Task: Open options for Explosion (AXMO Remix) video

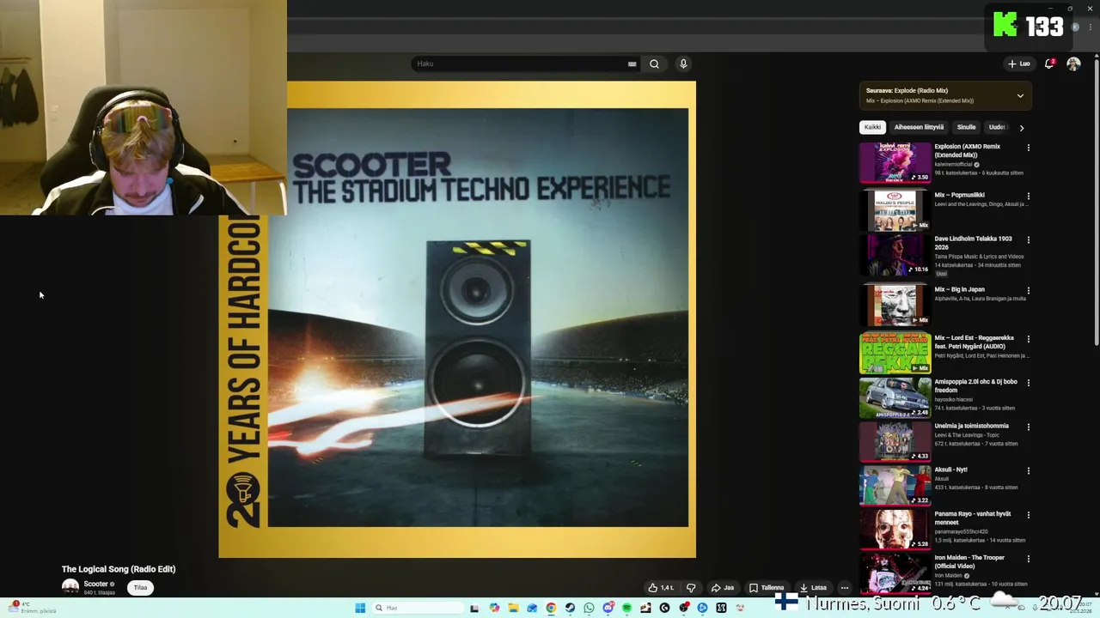Action: pyautogui.click(x=1028, y=148)
